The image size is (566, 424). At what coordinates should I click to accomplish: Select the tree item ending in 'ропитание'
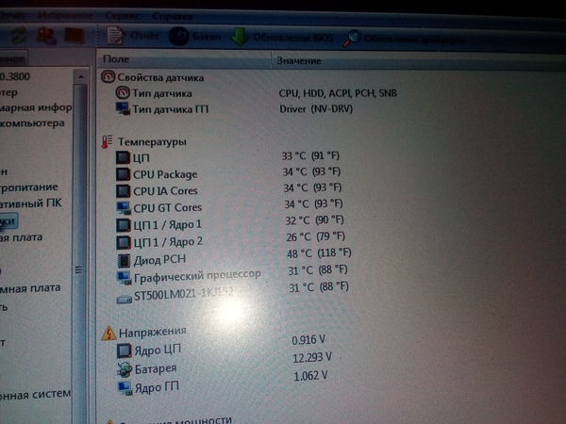(29, 188)
